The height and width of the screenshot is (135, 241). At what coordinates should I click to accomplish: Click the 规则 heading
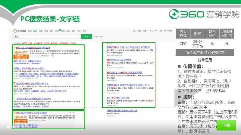[188, 97]
